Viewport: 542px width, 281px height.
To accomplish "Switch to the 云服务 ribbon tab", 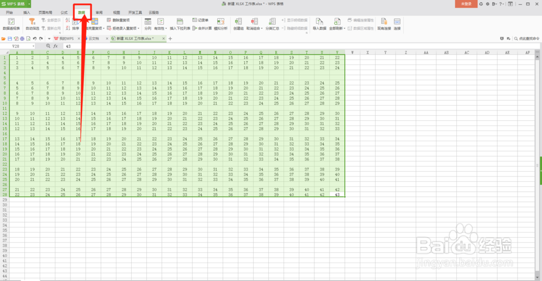I will (x=154, y=12).
